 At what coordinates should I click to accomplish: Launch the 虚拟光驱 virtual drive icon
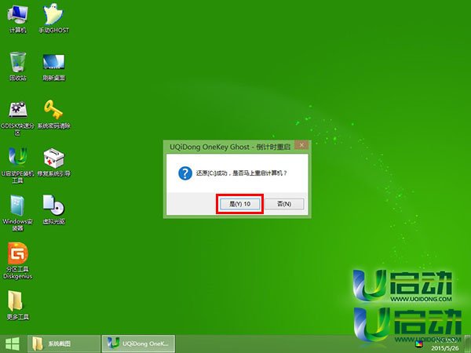[x=53, y=209]
